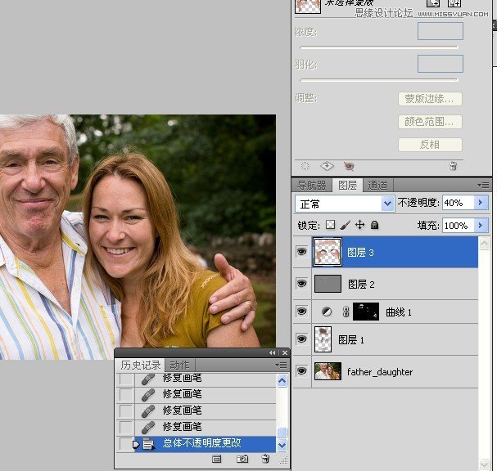This screenshot has height=471, width=497.
Task: Set history brush source for 总体不透明度更改
Action: pos(126,444)
